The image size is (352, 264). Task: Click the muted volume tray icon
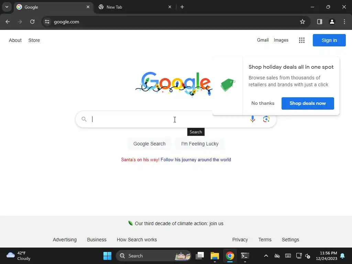pos(308,256)
